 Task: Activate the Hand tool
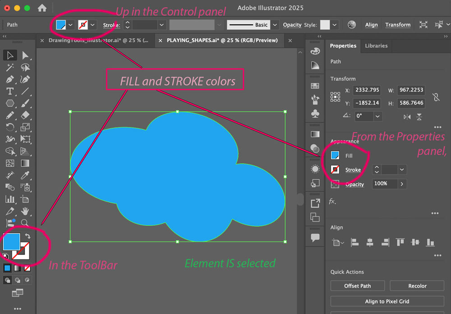point(25,211)
